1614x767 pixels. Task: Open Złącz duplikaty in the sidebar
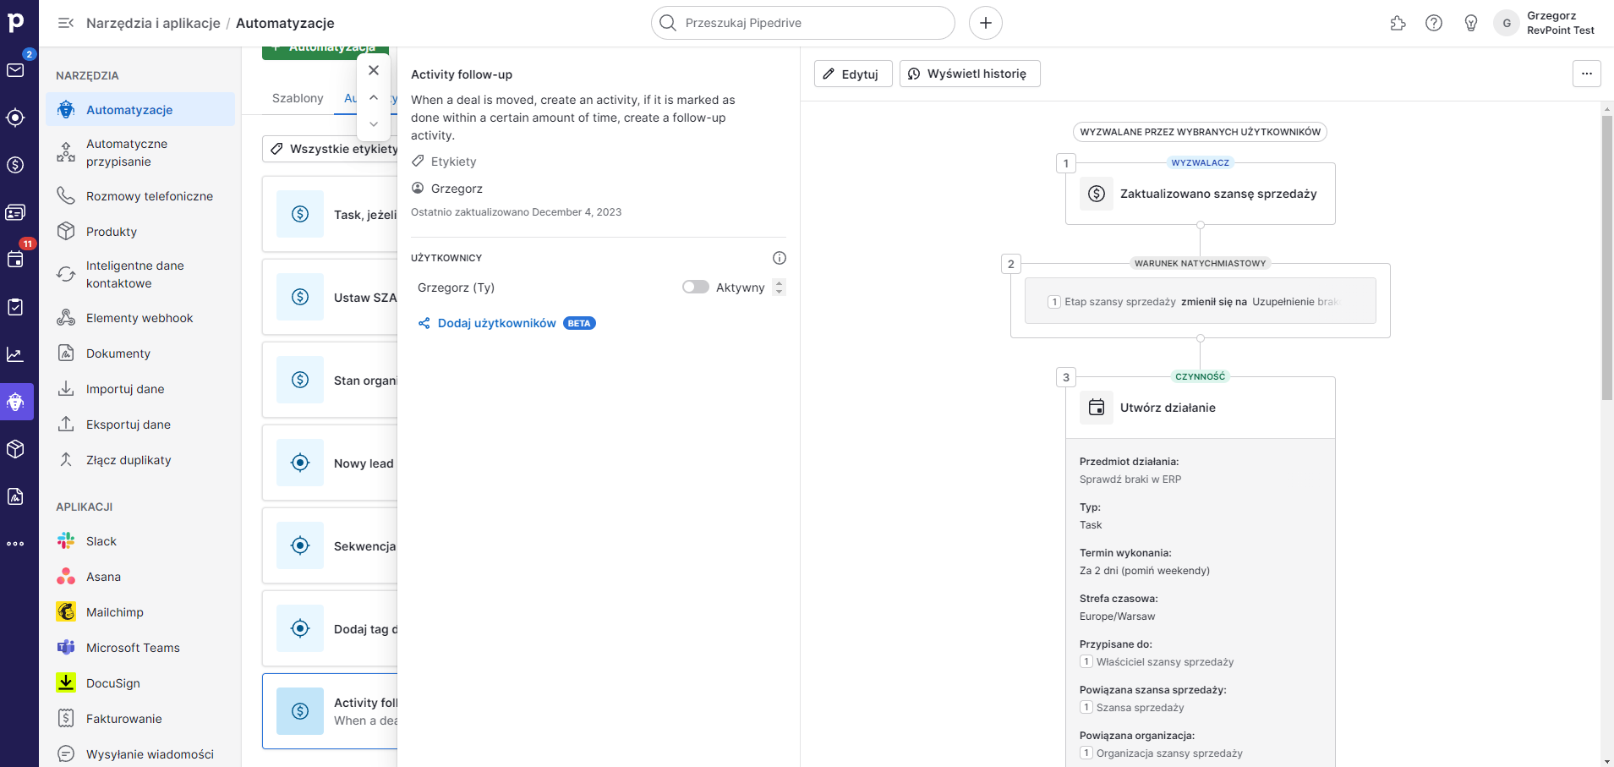click(141, 460)
